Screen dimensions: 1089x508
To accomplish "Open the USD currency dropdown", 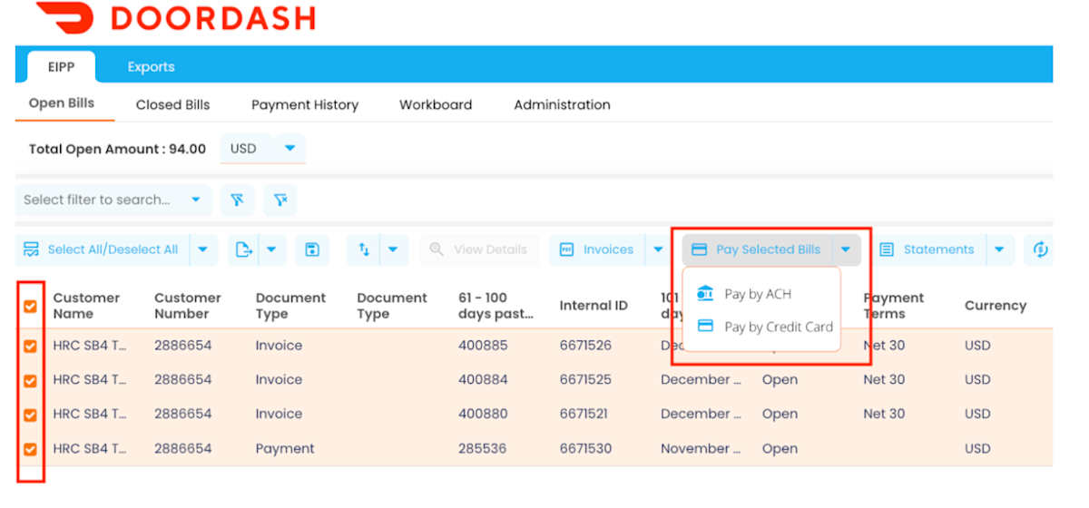I will (263, 149).
